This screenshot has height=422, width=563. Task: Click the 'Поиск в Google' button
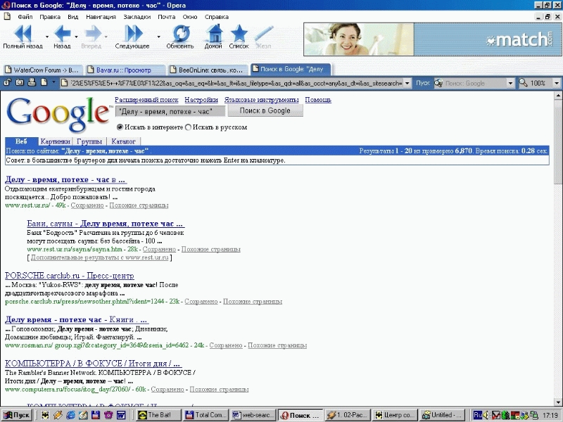pos(265,111)
